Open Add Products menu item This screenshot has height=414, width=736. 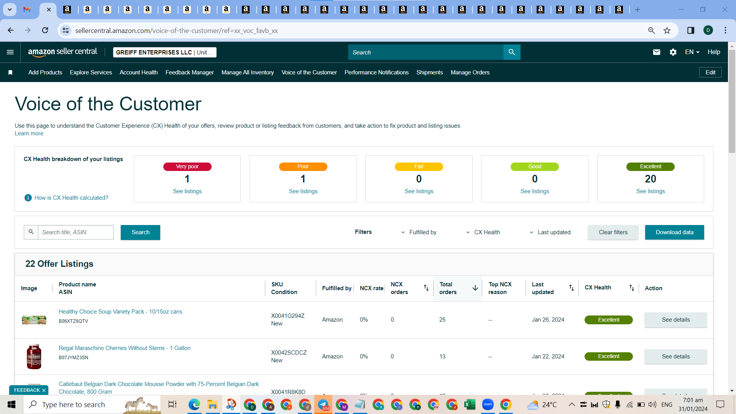coord(45,72)
